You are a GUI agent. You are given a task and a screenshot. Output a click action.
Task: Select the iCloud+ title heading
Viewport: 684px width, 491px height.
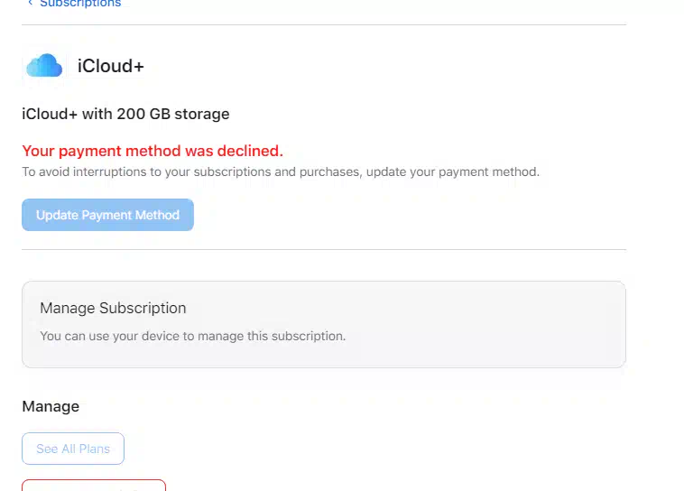[x=111, y=67]
